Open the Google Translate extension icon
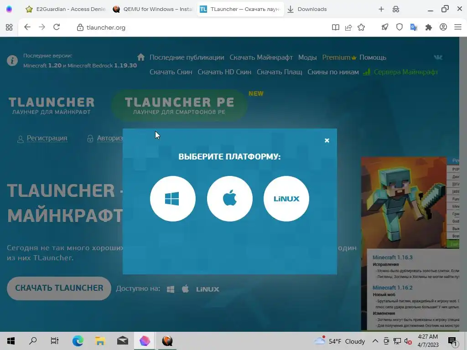Viewport: 467px width, 350px height. 414,27
